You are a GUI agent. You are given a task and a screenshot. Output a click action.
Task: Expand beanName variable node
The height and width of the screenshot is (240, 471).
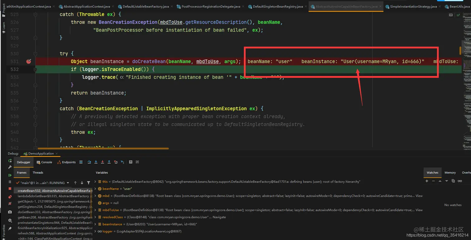(x=95, y=189)
